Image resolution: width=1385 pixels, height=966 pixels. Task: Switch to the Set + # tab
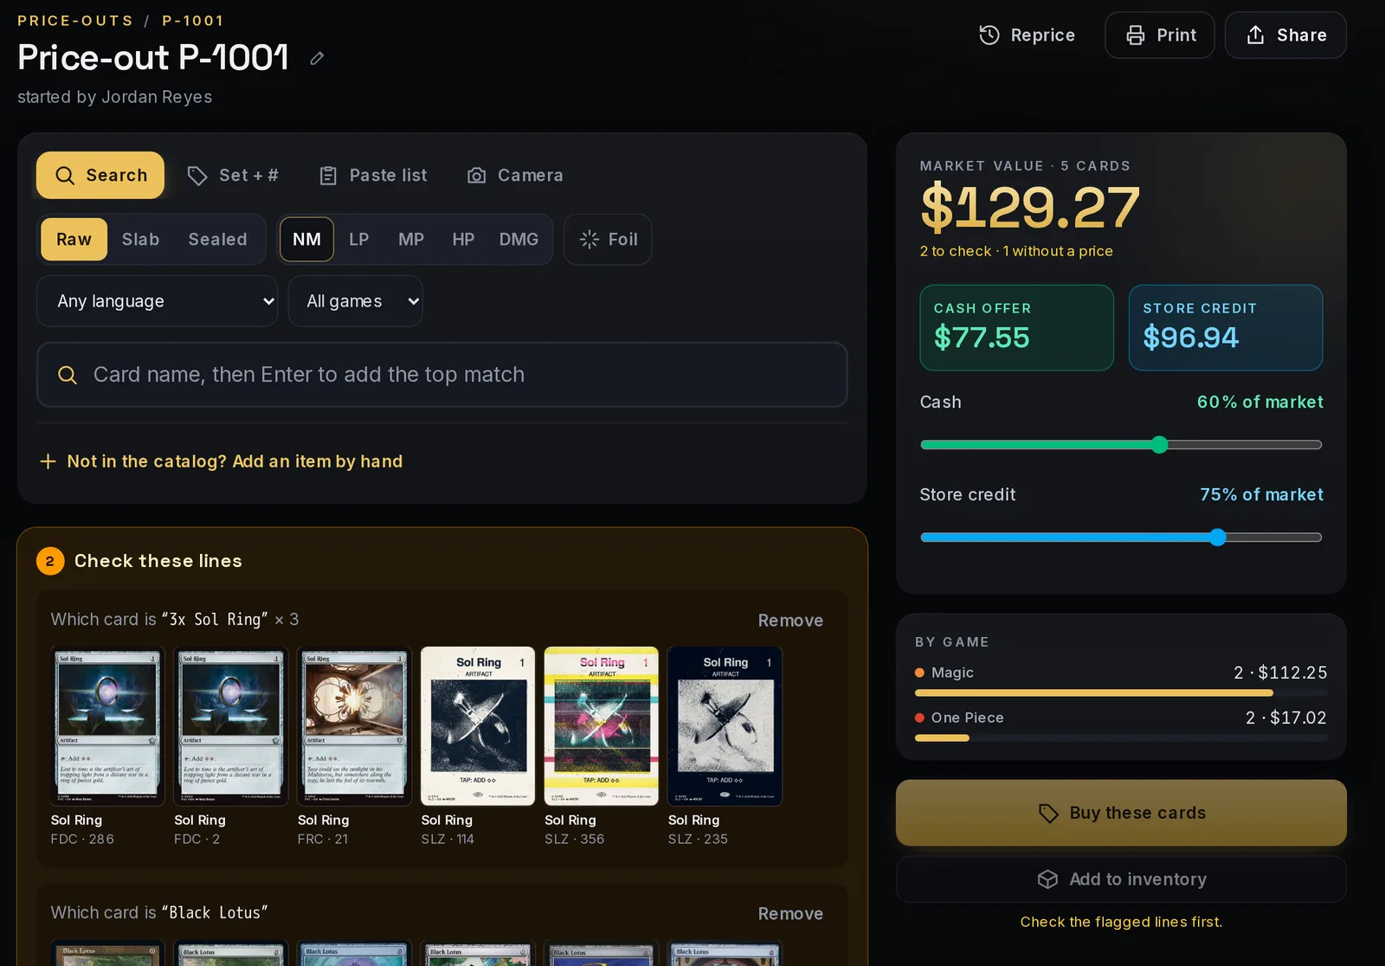point(233,175)
